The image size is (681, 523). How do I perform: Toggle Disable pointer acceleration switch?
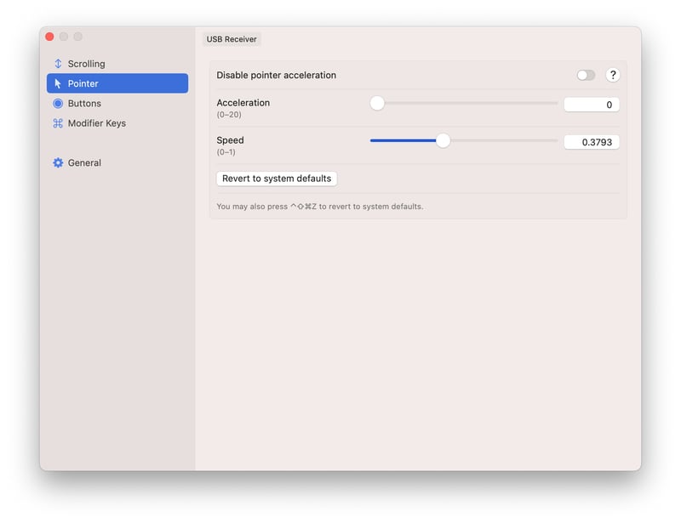tap(586, 75)
